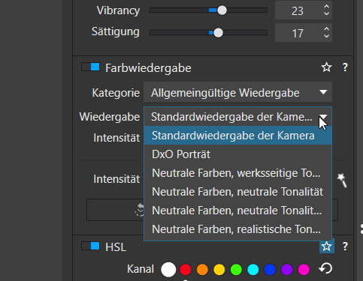The height and width of the screenshot is (281, 363).
Task: Open help for HSL panel
Action: tap(345, 247)
